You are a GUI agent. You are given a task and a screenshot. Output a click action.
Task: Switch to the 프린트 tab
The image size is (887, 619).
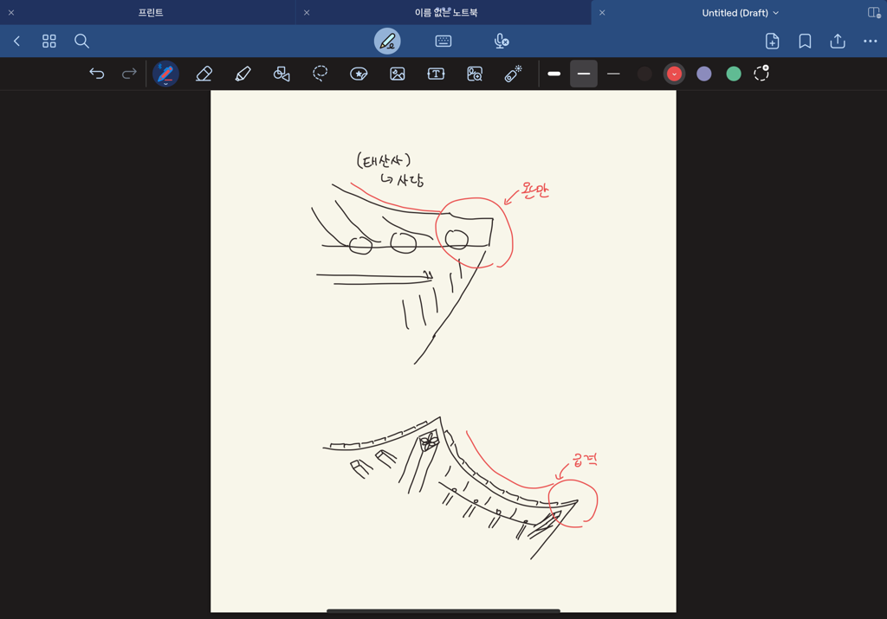tap(151, 13)
